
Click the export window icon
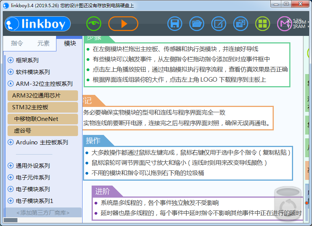click(240, 24)
